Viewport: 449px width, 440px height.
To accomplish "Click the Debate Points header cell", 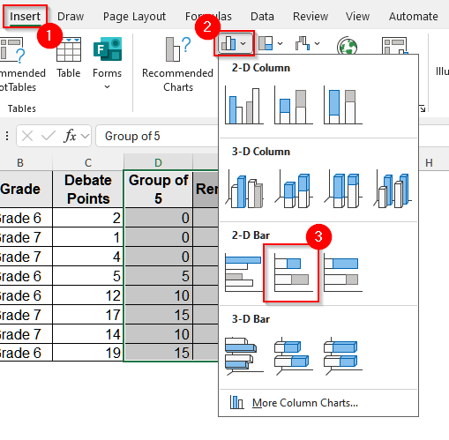I will (x=88, y=189).
